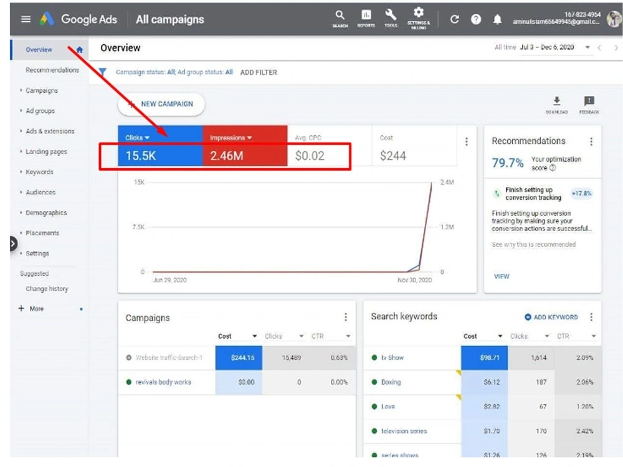The image size is (623, 467).
Task: Open Audiences in the sidebar
Action: pos(40,192)
